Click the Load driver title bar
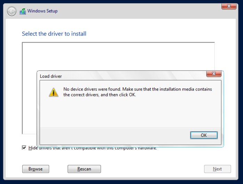The height and width of the screenshot is (184, 243). (122, 76)
